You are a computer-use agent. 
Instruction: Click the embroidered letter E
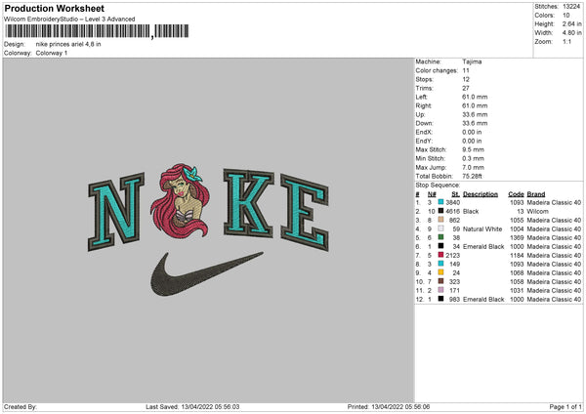pyautogui.click(x=305, y=213)
